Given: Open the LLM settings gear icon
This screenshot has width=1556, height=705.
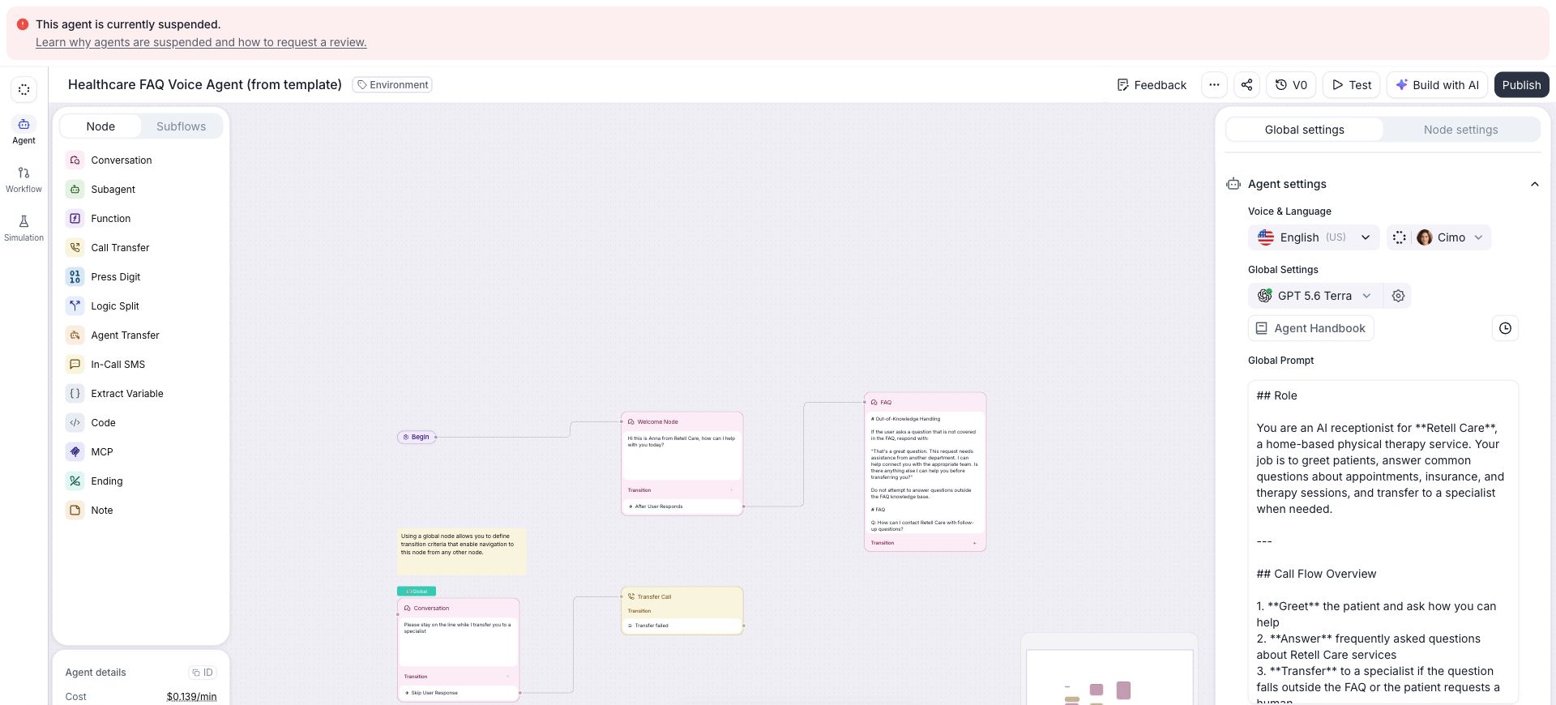Looking at the screenshot, I should coord(1398,296).
